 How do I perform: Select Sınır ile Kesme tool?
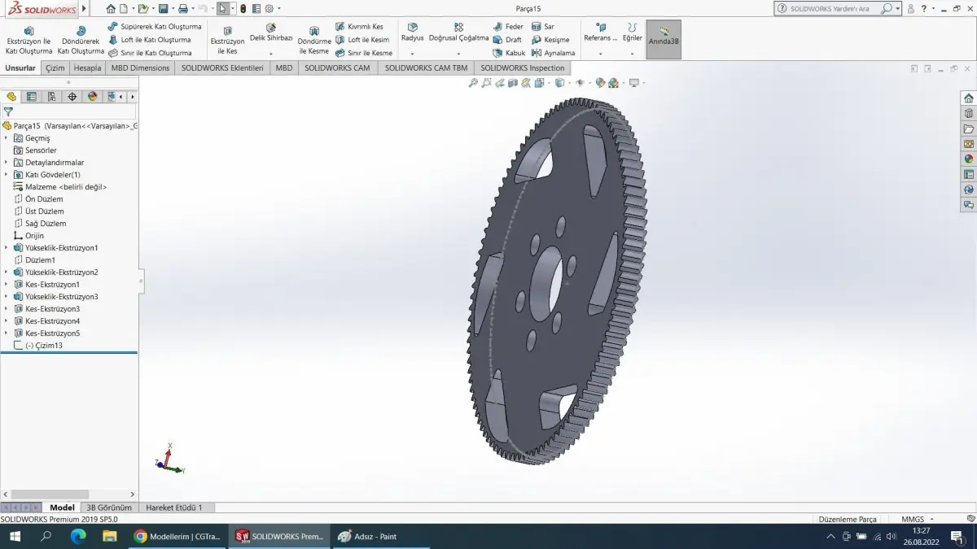point(364,53)
